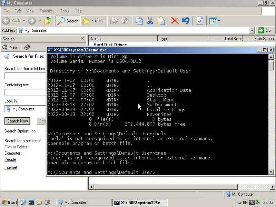Open the Start menu
The width and height of the screenshot is (276, 207).
coord(9,203)
